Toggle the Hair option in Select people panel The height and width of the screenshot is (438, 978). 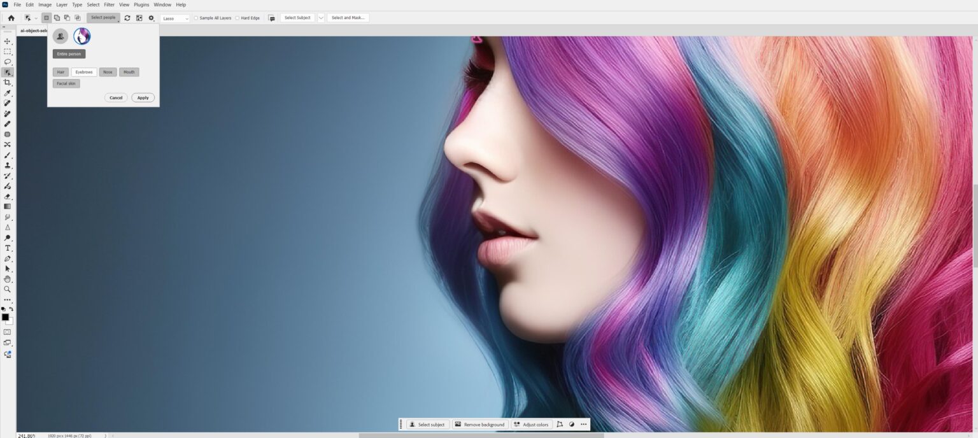tap(60, 72)
